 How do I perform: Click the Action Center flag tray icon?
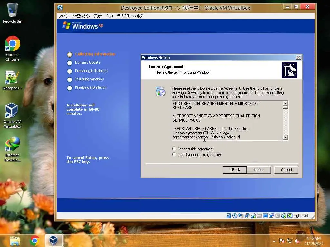(x=282, y=241)
